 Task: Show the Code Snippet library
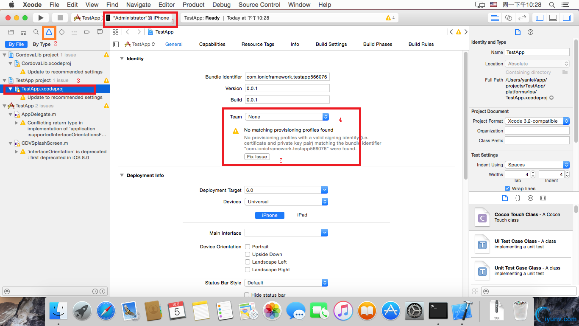pos(518,198)
